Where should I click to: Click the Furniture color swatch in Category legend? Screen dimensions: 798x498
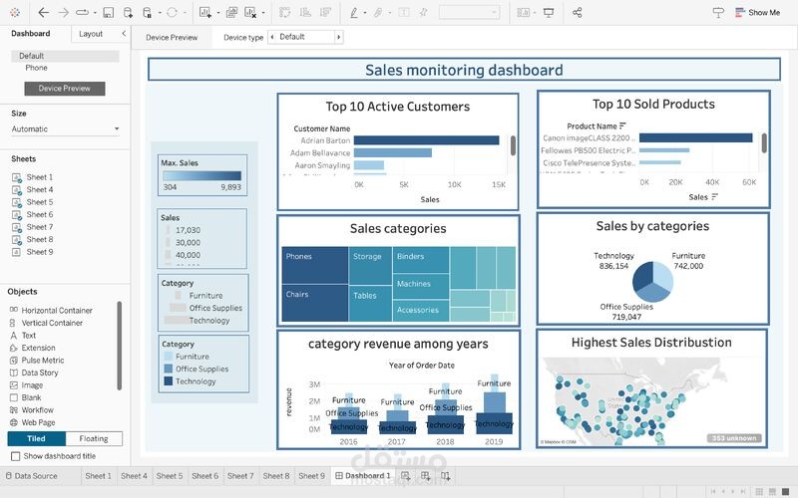click(169, 357)
